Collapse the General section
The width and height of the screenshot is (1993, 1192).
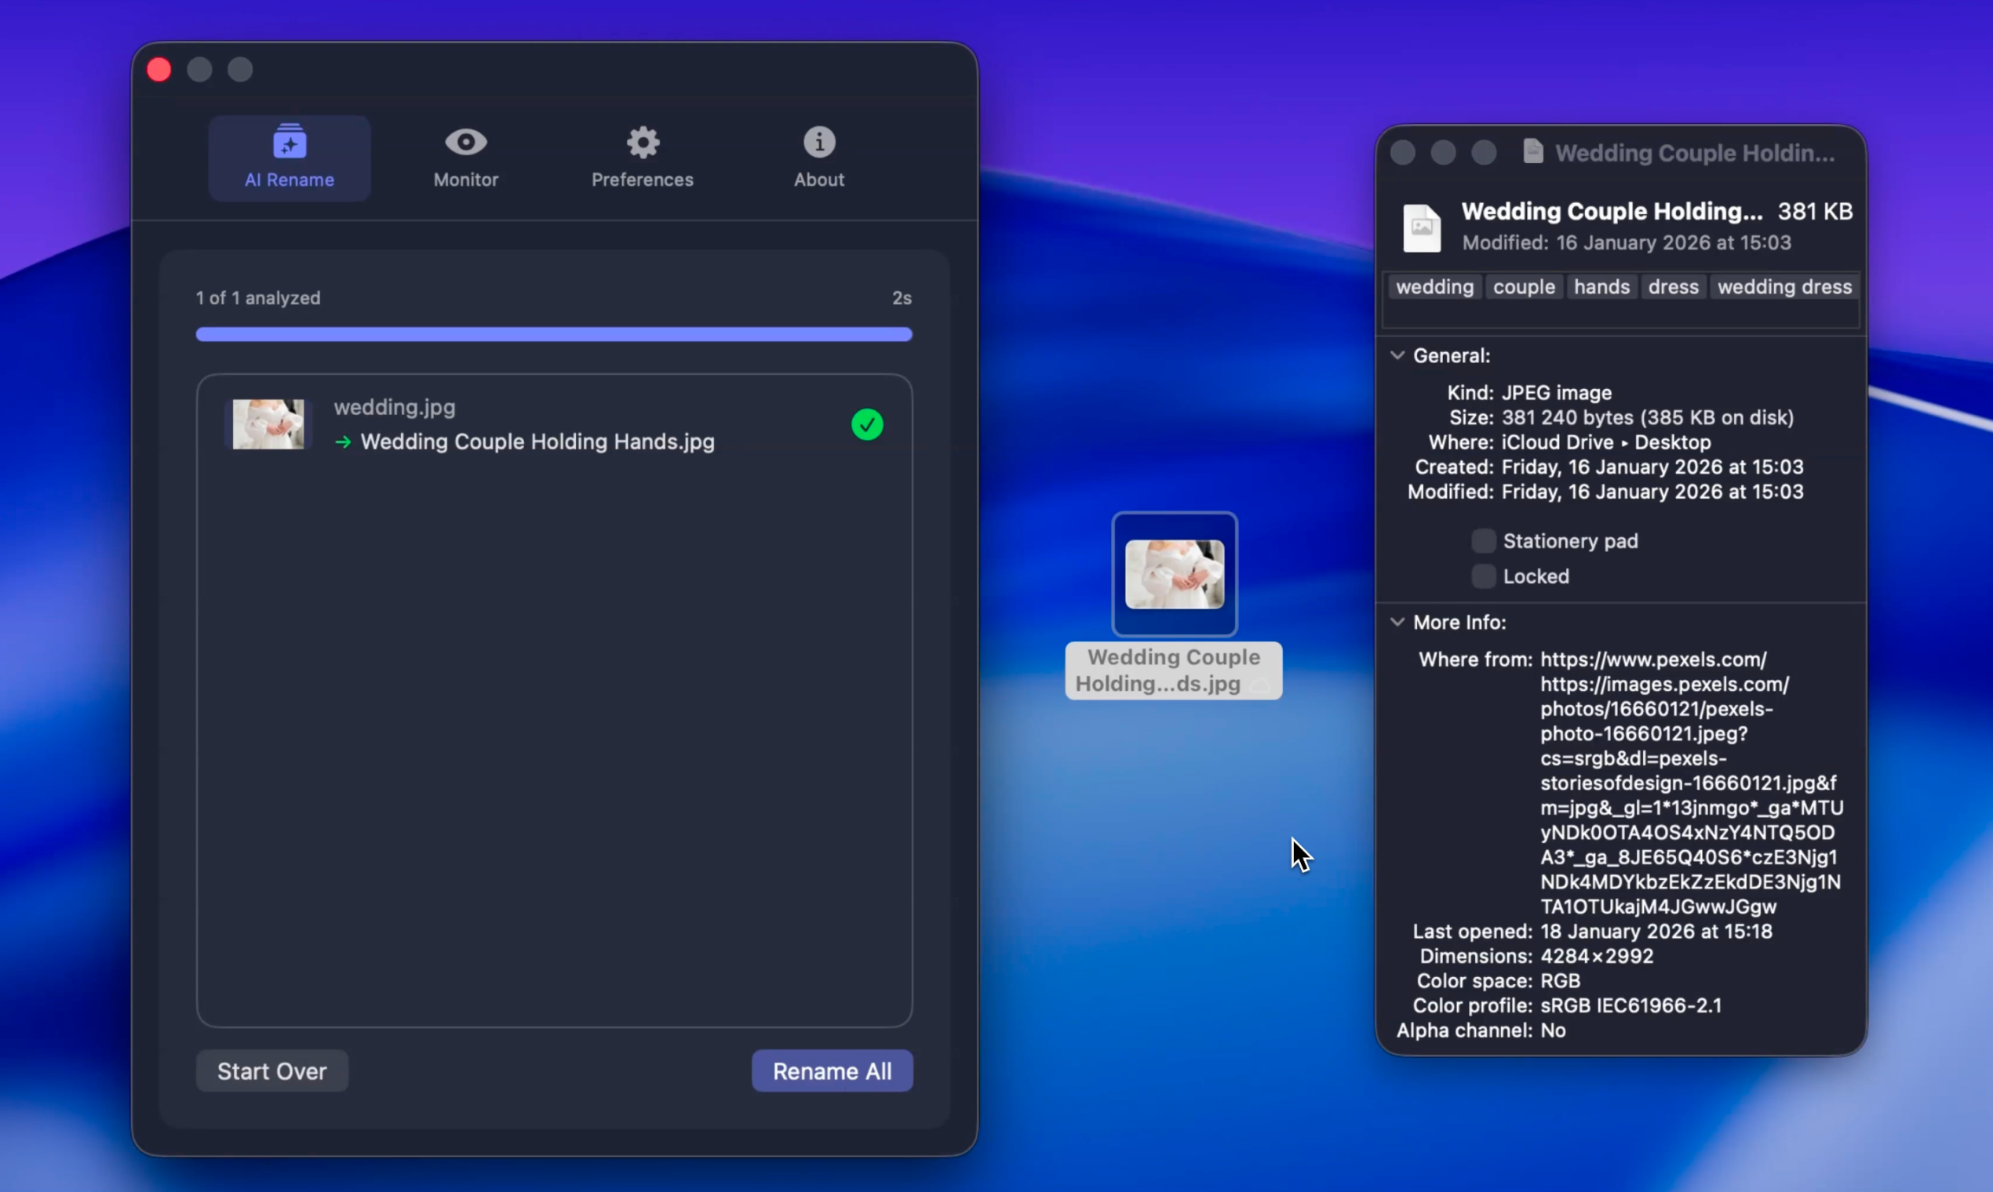[x=1397, y=355]
